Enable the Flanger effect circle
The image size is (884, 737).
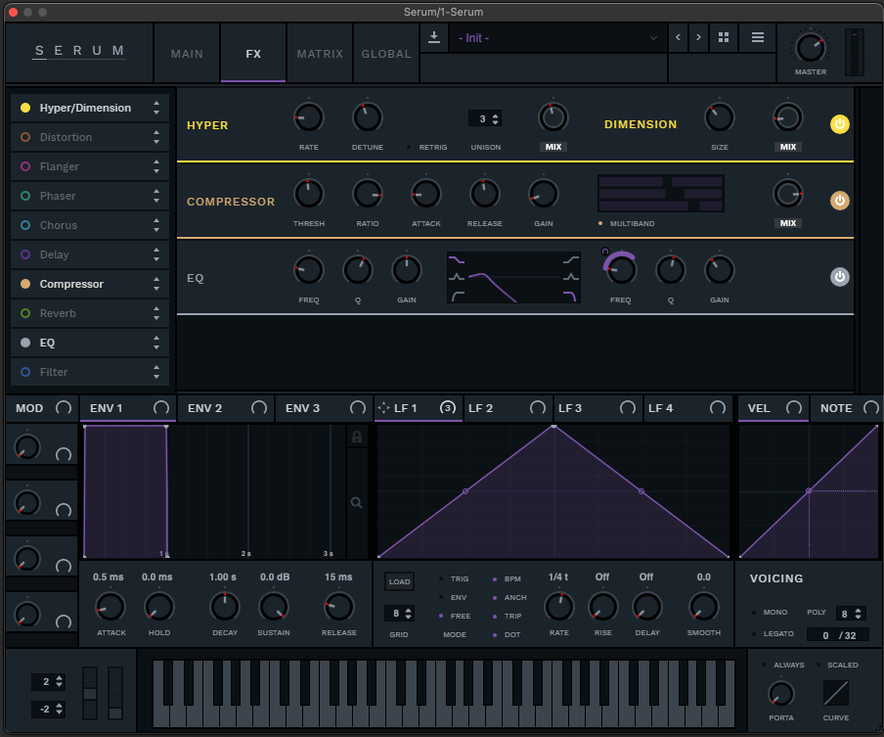click(25, 166)
